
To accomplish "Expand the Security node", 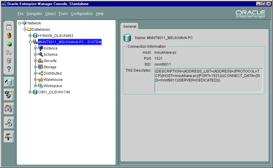I will (x=35, y=61).
